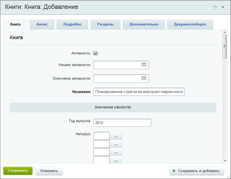The width and height of the screenshot is (231, 179).
Task: Focus the Год выпуска field
Action: (122, 123)
